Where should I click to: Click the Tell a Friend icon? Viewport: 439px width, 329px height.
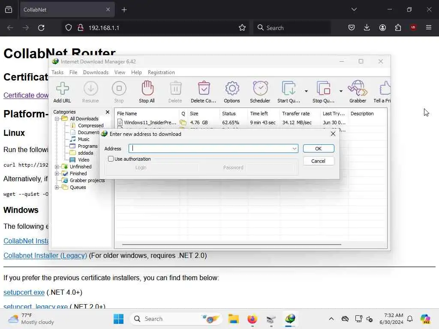385,88
